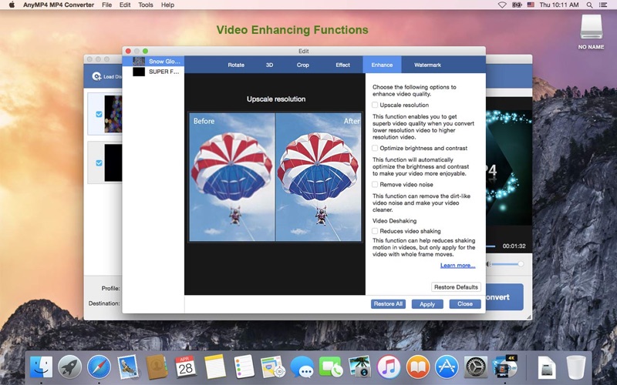
Task: Click the Load Disc icon
Action: [x=97, y=76]
